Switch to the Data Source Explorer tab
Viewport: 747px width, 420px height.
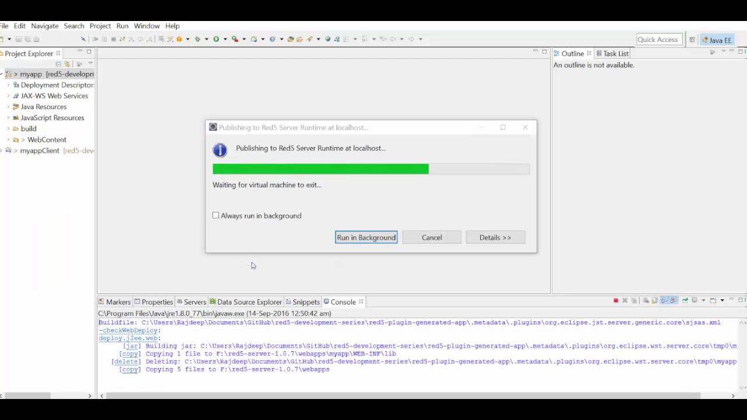(x=246, y=302)
